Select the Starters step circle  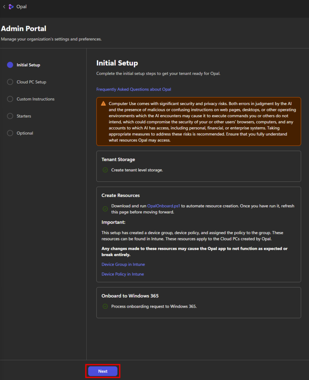pos(10,116)
